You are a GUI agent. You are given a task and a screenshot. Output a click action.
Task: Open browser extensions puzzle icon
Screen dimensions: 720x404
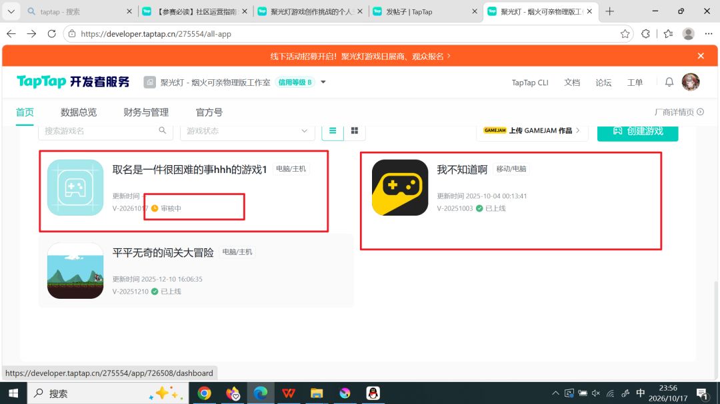tap(645, 34)
